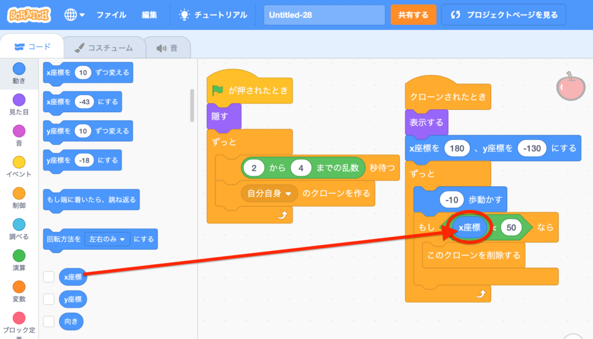Screen dimensions: 593x339
Task: Select the 制御 category circle
Action: (19, 193)
